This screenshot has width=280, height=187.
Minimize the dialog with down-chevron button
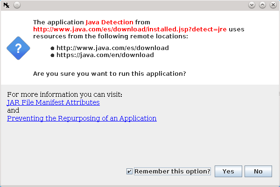click(x=252, y=5)
